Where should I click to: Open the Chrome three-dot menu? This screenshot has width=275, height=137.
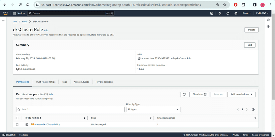point(270,5)
